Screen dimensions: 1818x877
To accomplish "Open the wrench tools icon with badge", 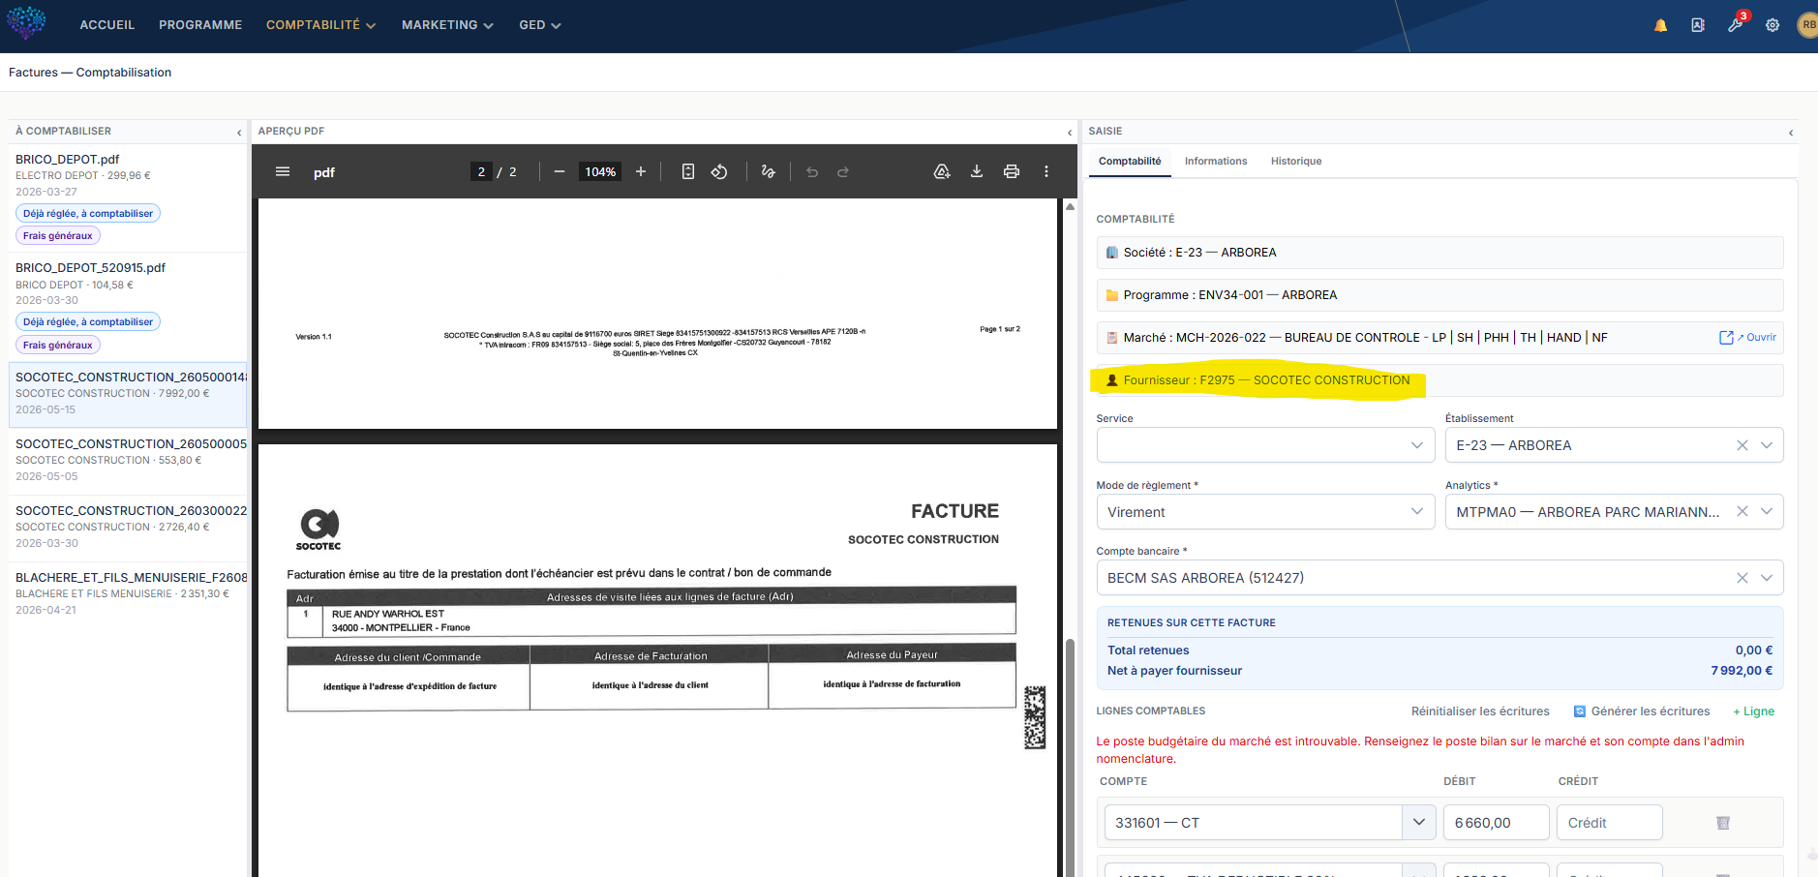I will click(x=1736, y=24).
